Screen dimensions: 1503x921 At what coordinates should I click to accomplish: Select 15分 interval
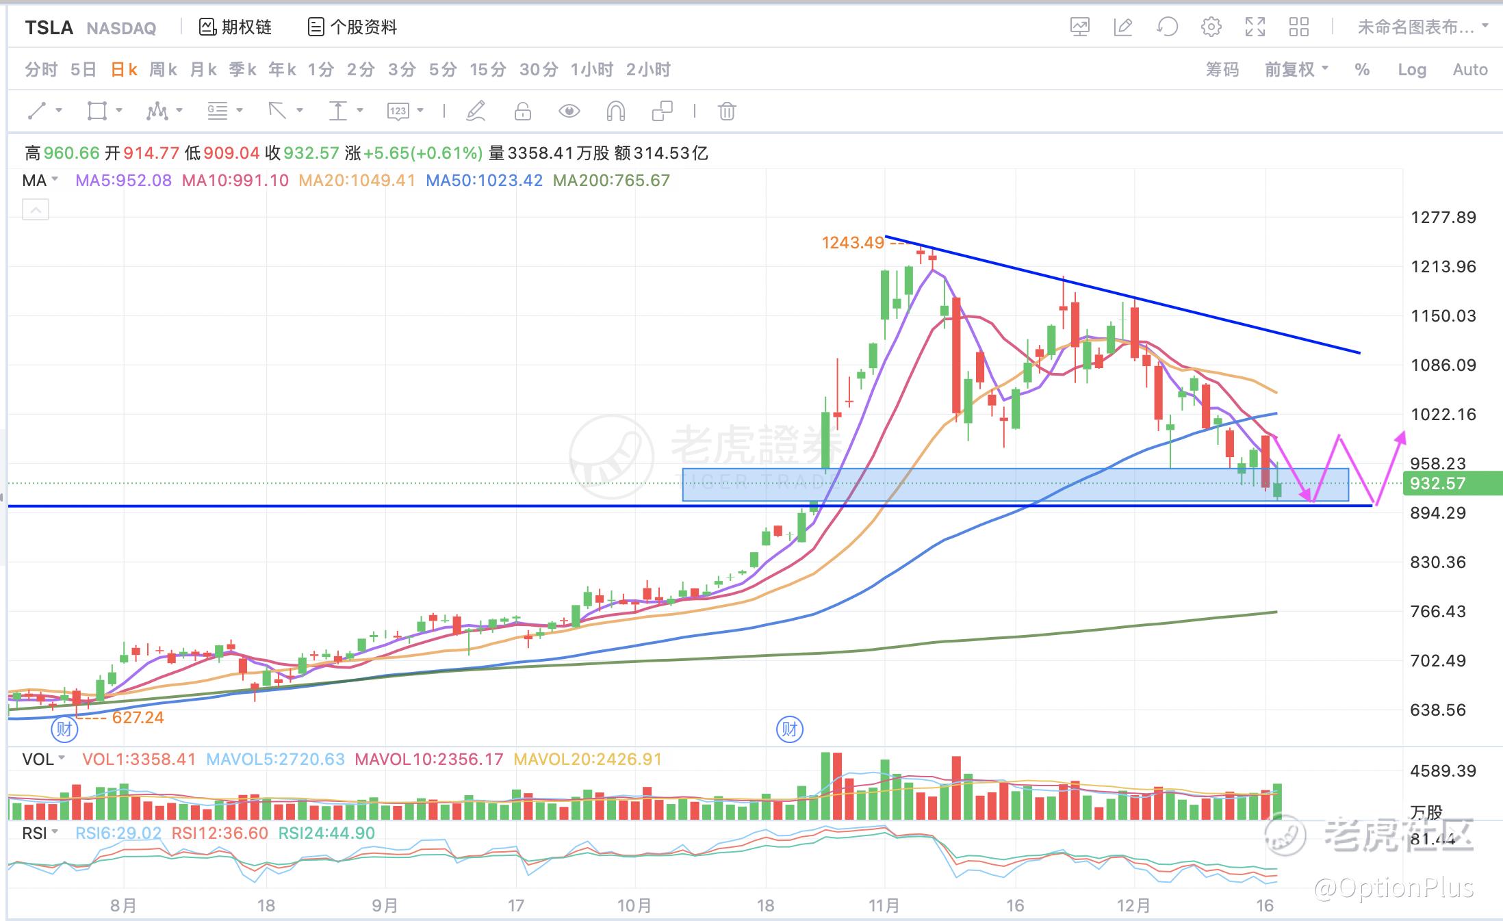coord(488,69)
